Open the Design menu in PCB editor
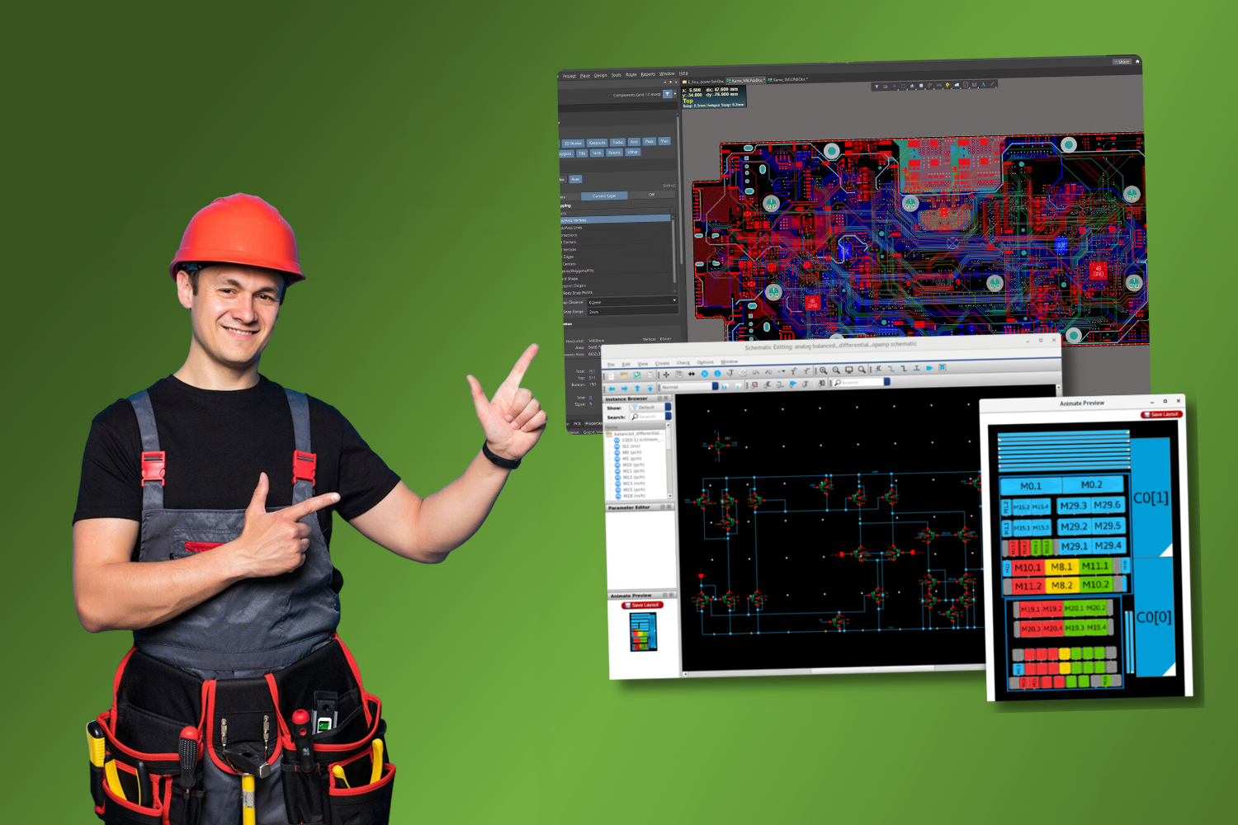The image size is (1238, 825). point(601,75)
